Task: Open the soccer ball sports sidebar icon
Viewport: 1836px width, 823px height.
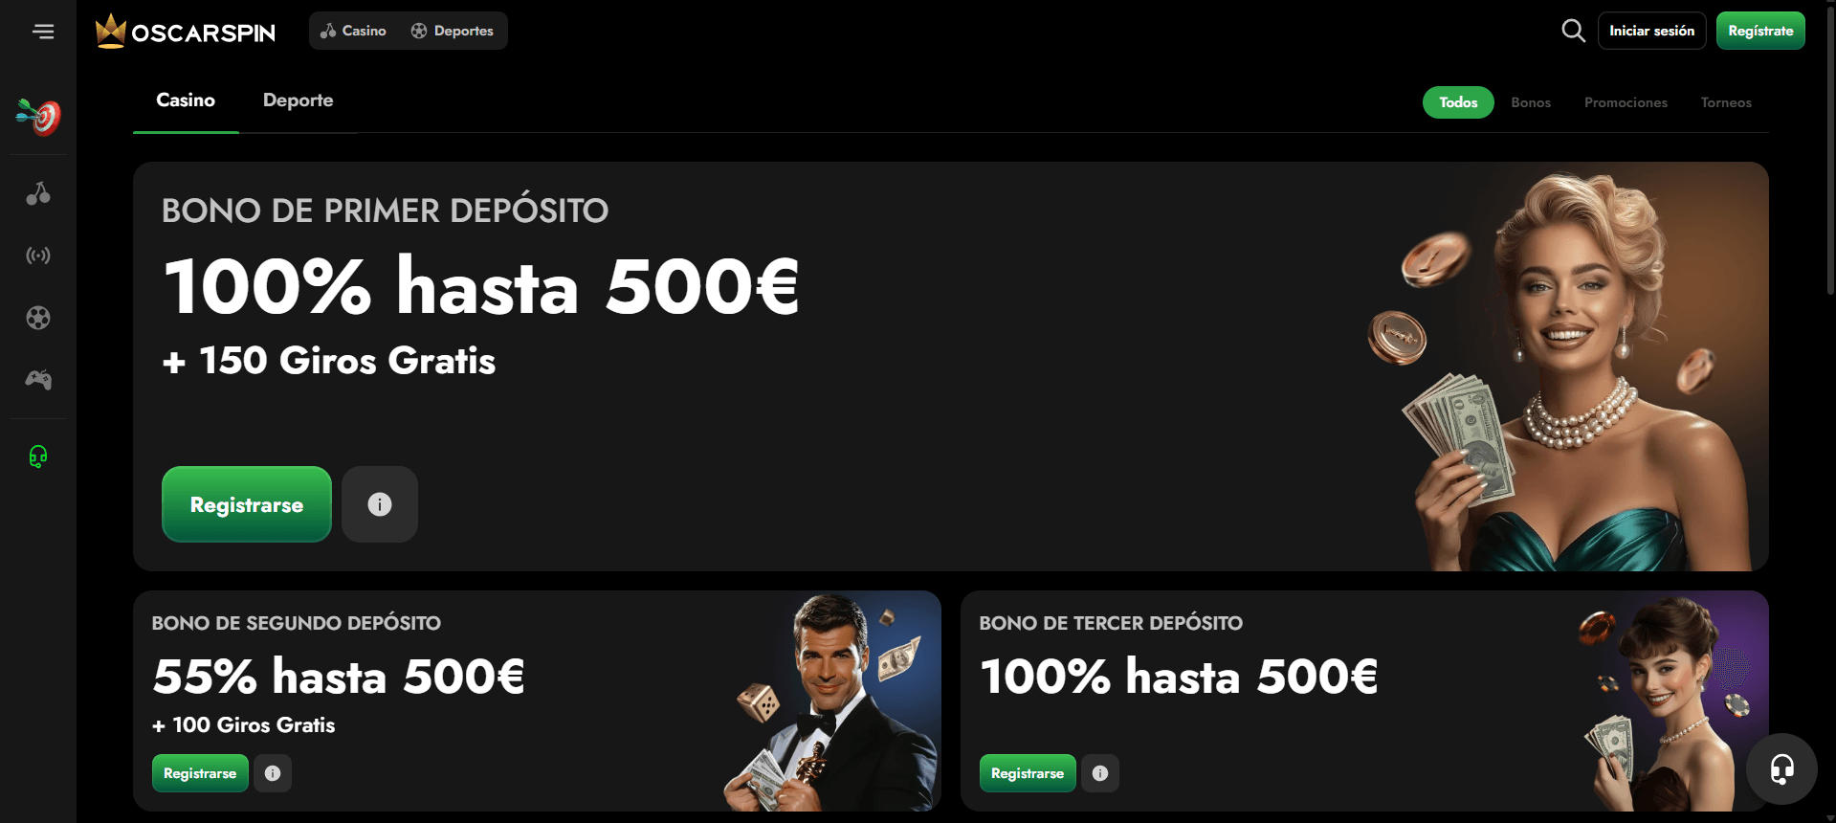Action: [x=38, y=318]
